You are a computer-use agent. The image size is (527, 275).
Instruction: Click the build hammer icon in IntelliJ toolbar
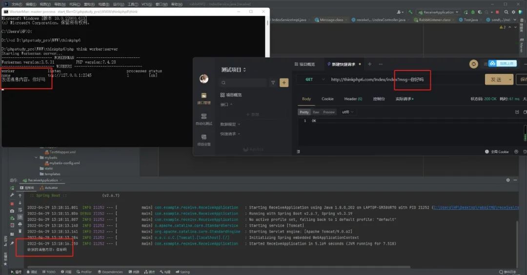[410, 12]
